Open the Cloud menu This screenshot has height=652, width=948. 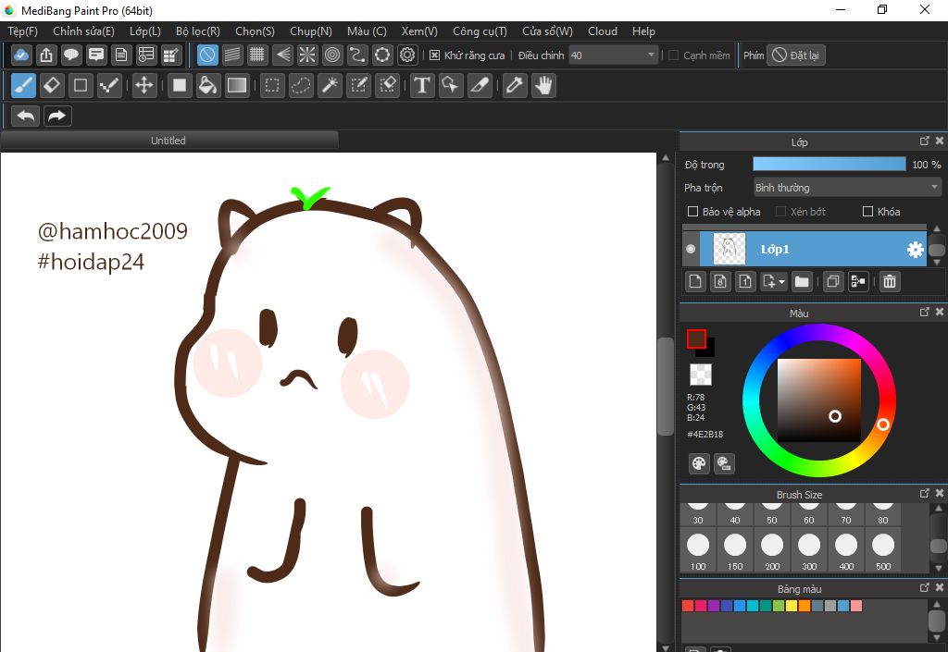pyautogui.click(x=602, y=31)
